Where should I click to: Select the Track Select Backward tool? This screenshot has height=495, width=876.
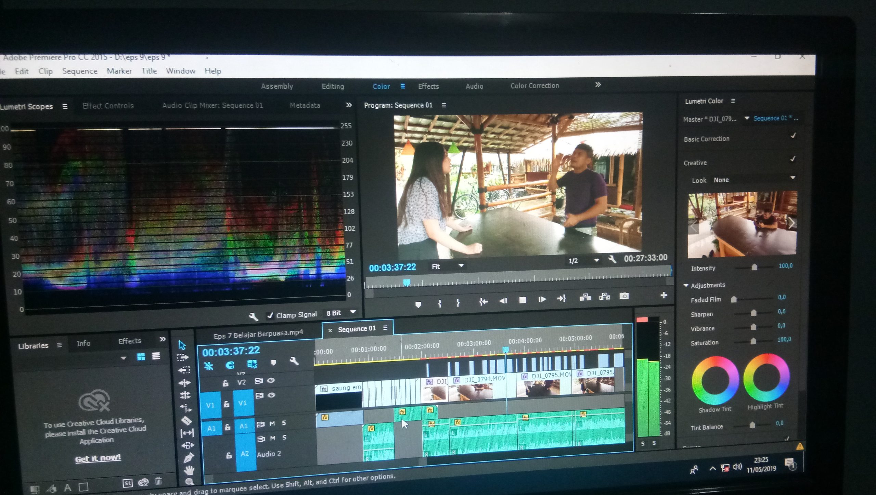(x=184, y=370)
